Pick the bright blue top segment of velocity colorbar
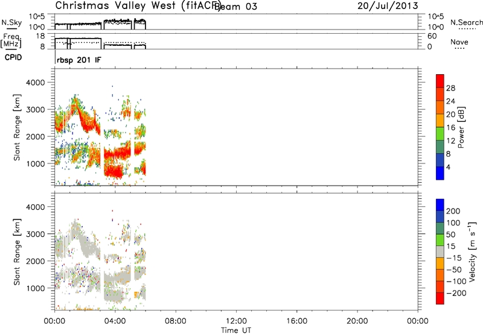 (440, 205)
